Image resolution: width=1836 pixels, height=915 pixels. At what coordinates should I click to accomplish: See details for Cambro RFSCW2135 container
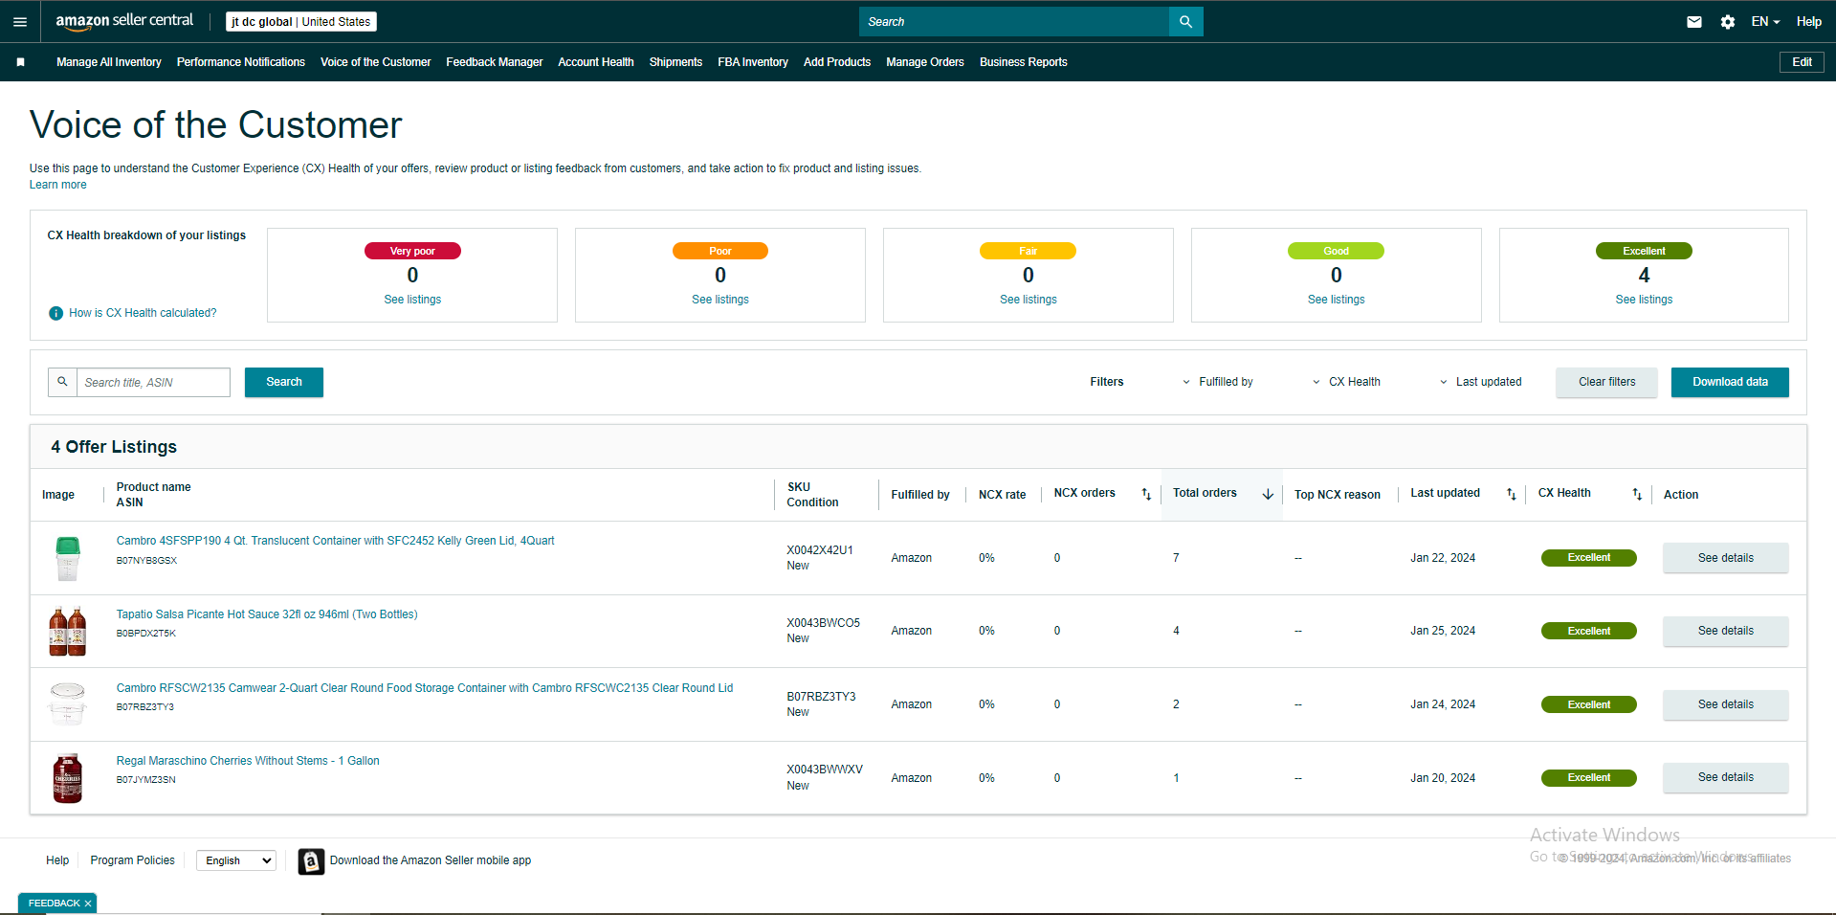click(1725, 704)
